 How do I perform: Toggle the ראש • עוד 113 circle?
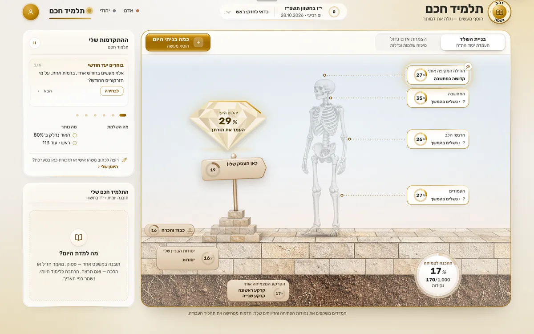pyautogui.click(x=74, y=143)
